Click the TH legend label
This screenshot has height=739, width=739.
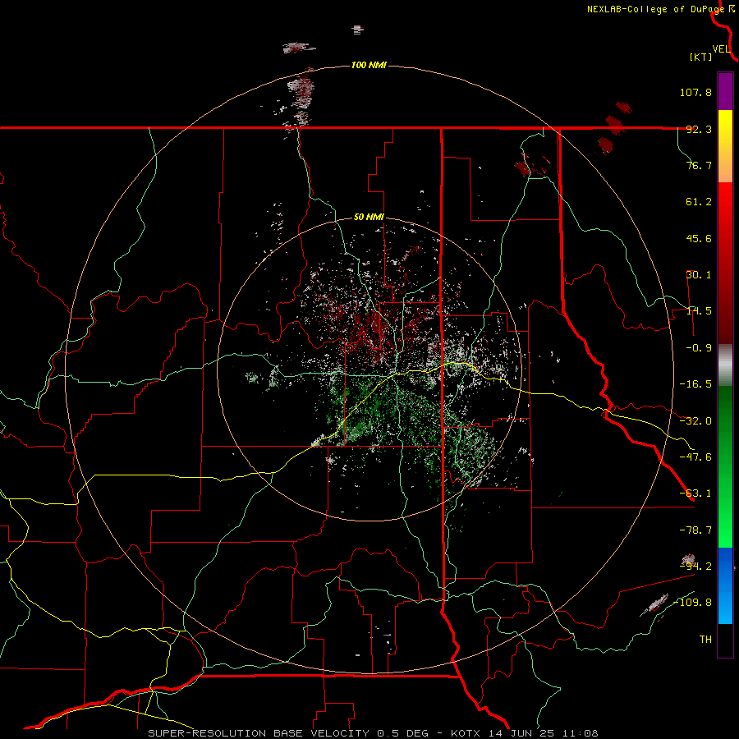[705, 640]
